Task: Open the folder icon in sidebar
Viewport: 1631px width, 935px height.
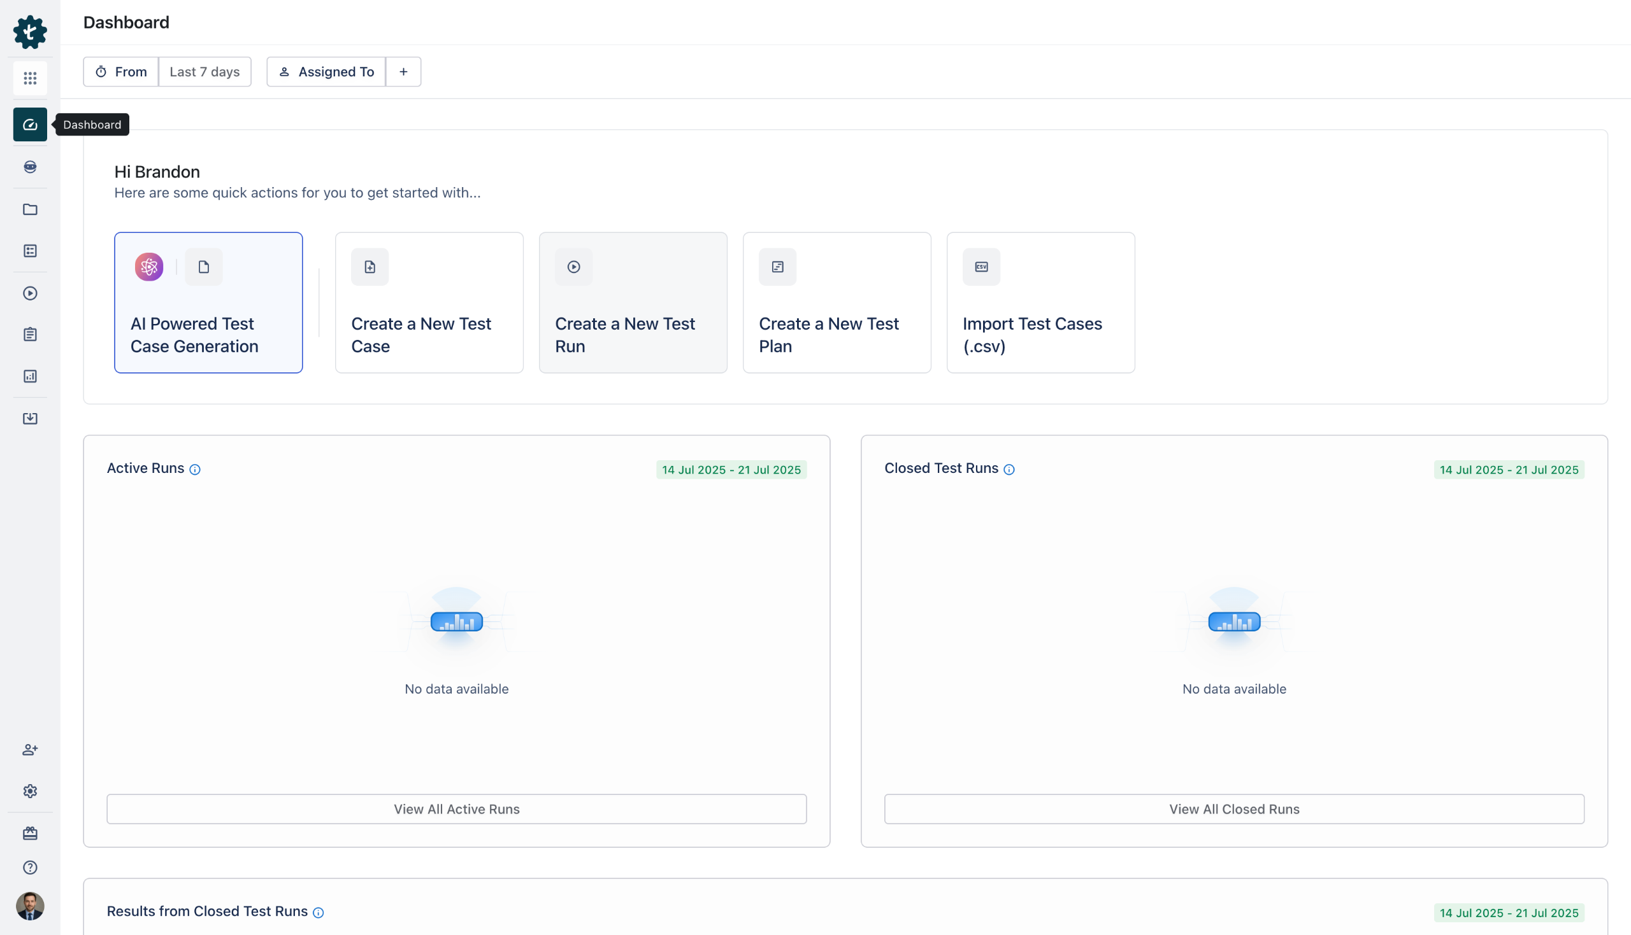Action: [x=30, y=209]
